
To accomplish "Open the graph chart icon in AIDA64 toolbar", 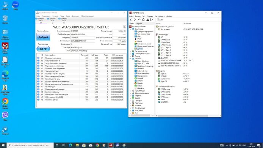I will pos(152,20).
